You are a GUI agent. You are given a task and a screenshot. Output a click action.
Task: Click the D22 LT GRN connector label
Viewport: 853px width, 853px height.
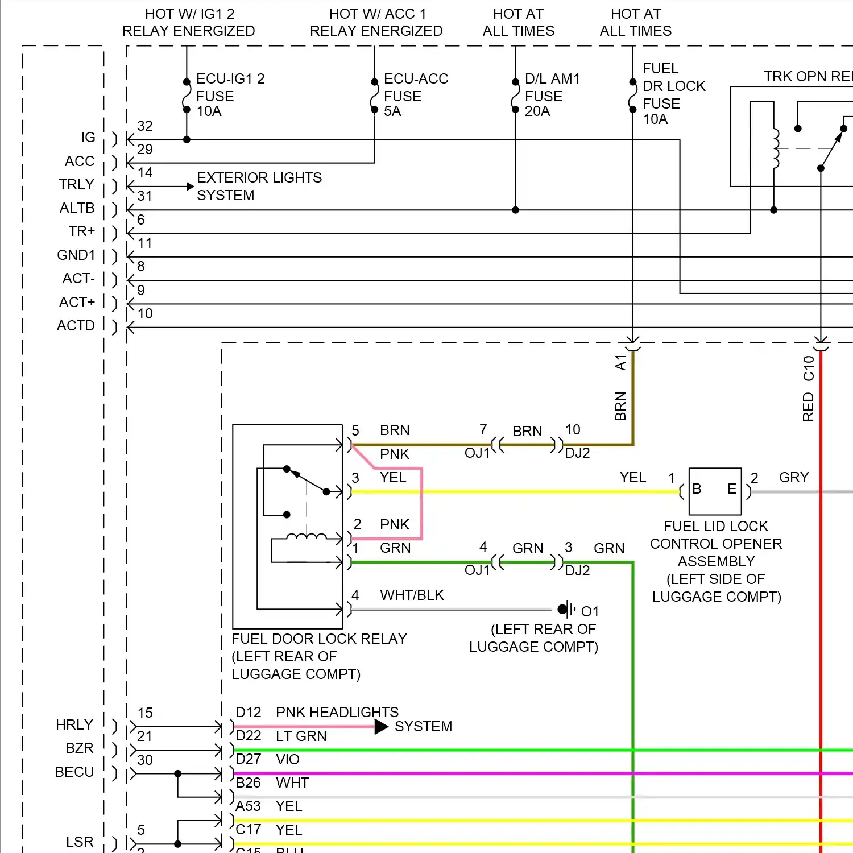pyautogui.click(x=281, y=736)
